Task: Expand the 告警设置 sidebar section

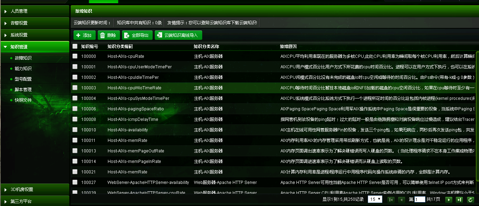Action: point(34,23)
